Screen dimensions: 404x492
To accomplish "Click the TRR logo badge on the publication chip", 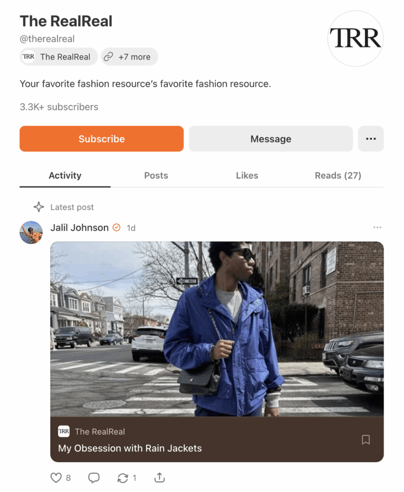I will (29, 56).
